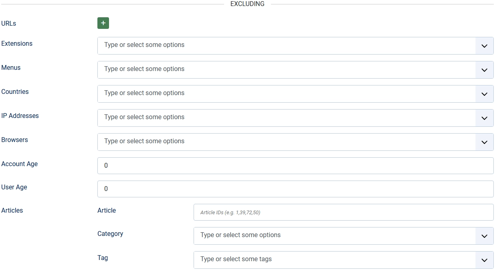Expand the Tag dropdown arrow
The height and width of the screenshot is (270, 495).
pos(484,260)
